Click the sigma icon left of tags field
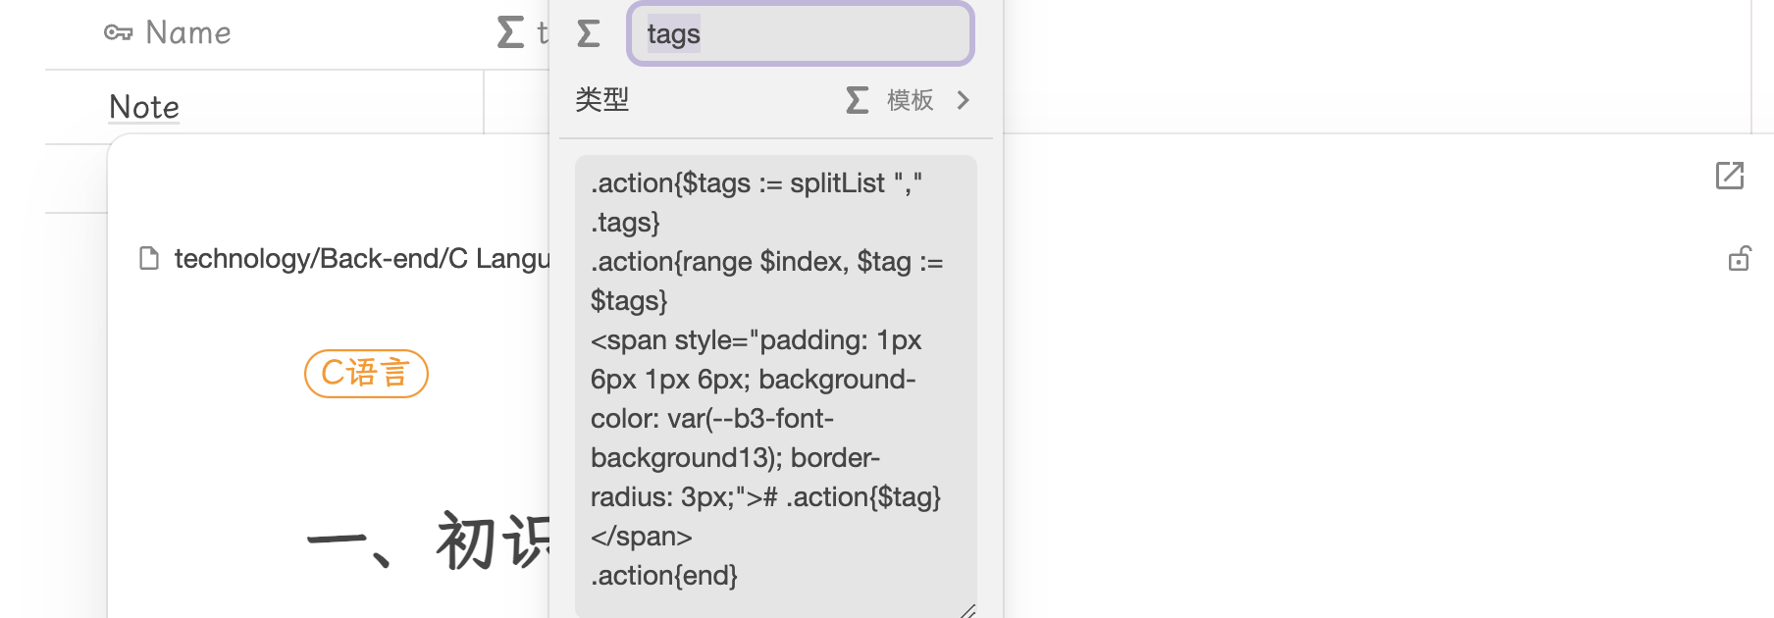1774x618 pixels. click(x=589, y=34)
